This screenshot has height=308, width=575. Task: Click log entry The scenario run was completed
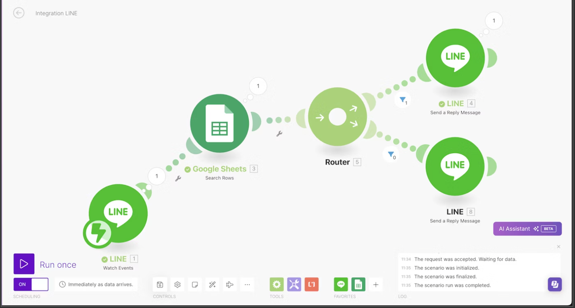point(452,285)
